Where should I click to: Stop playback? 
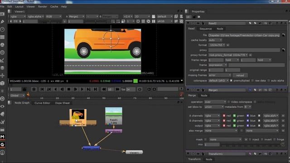point(68,89)
